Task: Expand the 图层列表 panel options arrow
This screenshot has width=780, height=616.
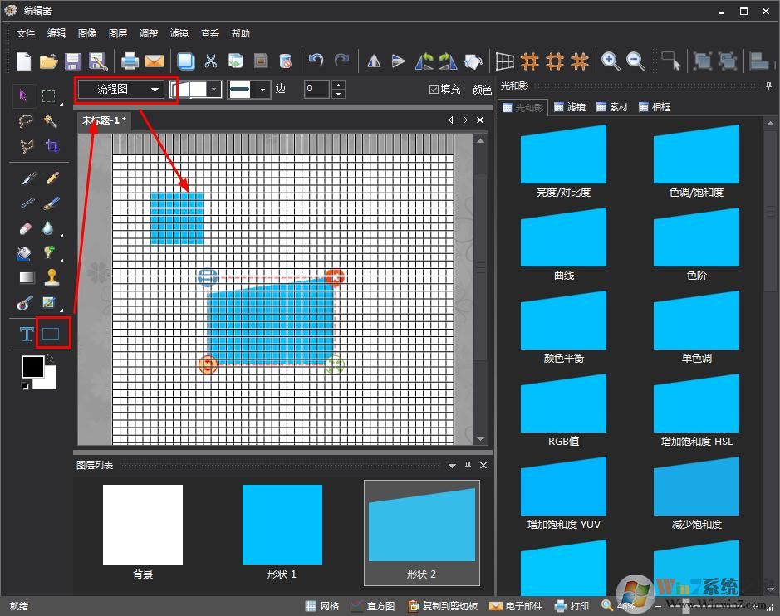Action: click(x=452, y=466)
